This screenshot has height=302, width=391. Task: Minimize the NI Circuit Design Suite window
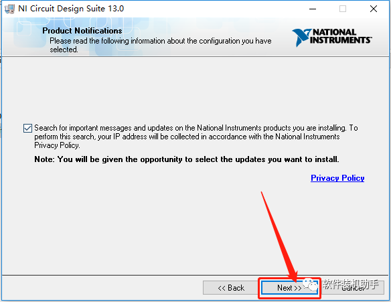tap(313, 9)
